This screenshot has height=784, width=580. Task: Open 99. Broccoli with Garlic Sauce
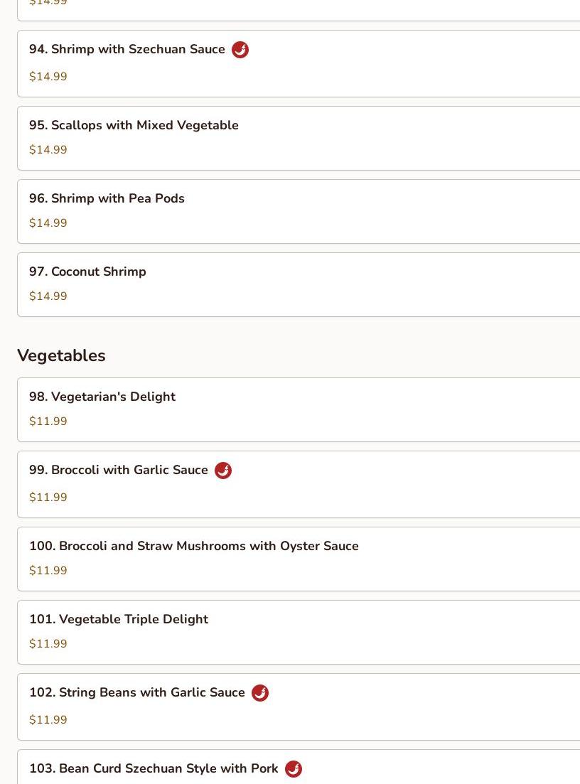[x=119, y=471]
